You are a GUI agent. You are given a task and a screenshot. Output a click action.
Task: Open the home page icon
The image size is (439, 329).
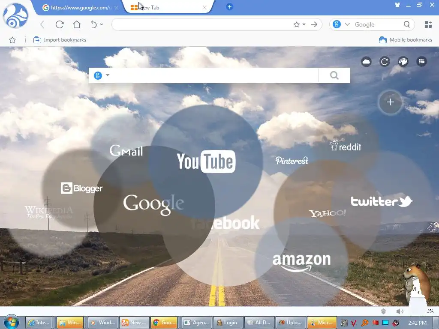[77, 24]
